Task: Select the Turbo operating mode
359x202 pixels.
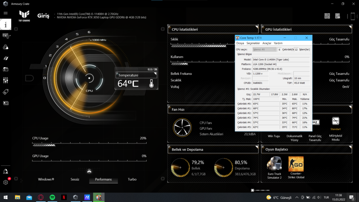Action: 132,179
